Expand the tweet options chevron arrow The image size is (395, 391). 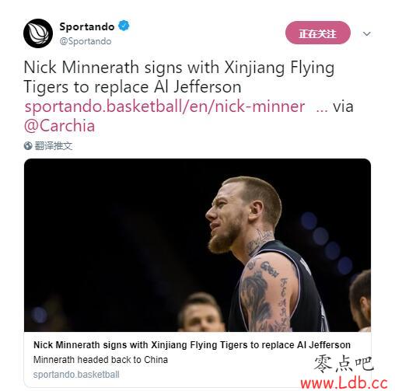coord(366,33)
